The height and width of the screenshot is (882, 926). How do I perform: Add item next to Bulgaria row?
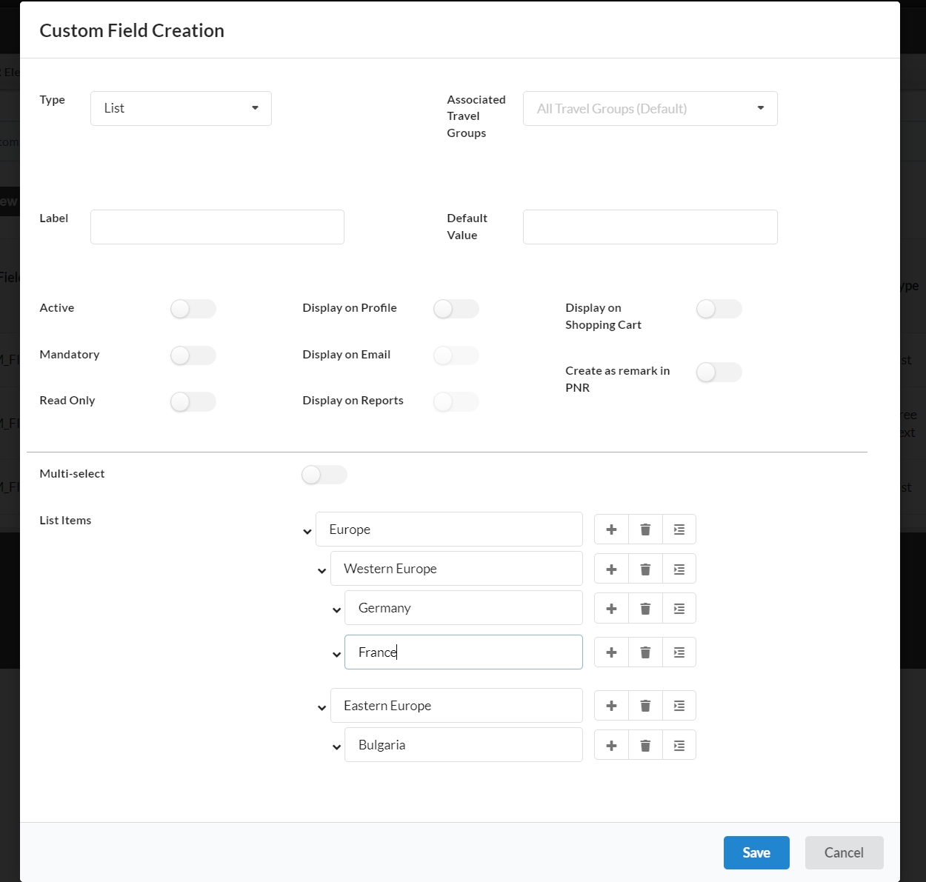(611, 745)
